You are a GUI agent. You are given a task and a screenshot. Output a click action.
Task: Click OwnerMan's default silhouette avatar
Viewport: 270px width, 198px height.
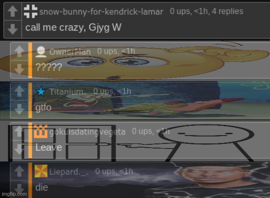[x=41, y=52]
